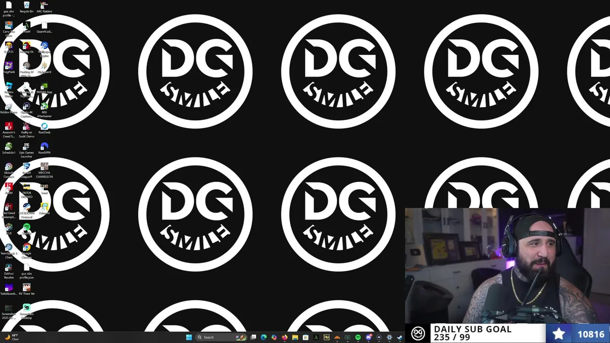Select the TwitchLeecher desktop icon
Screen dimensions: 610x343
click(x=9, y=290)
